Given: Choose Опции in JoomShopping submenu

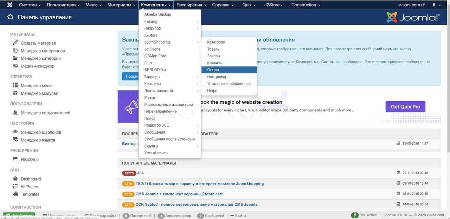Looking at the screenshot, I should coord(229,70).
